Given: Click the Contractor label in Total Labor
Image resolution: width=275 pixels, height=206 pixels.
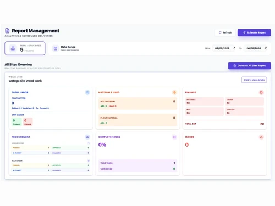Looking at the screenshot, I should 19,98.
